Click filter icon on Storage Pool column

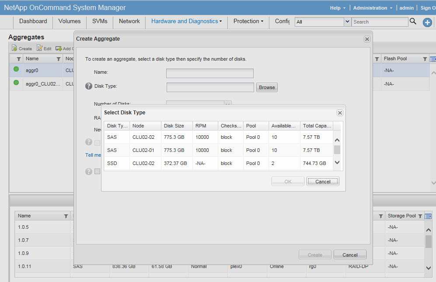click(420, 216)
